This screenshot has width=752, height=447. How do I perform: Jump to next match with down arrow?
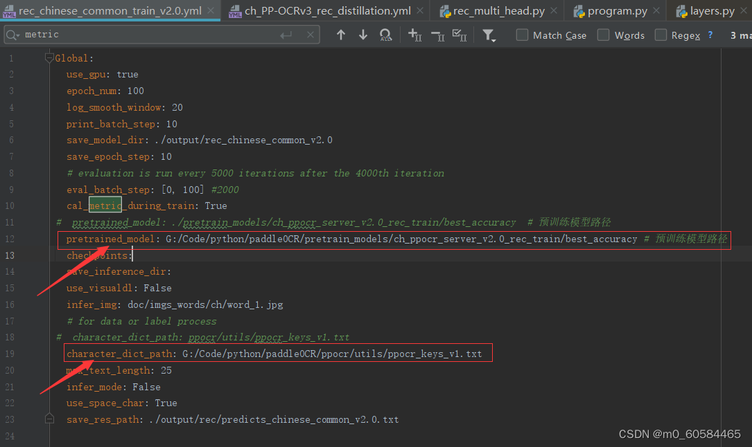pyautogui.click(x=363, y=35)
